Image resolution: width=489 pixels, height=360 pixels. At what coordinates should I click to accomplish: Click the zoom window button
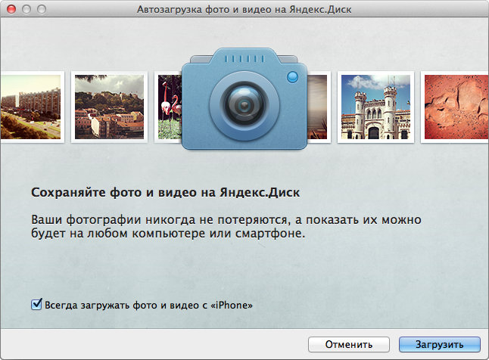(x=42, y=9)
